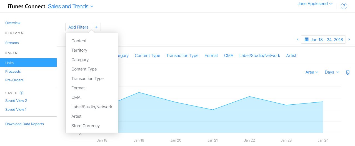The height and width of the screenshot is (146, 355).
Task: Click the Add Filters button
Action: (78, 27)
